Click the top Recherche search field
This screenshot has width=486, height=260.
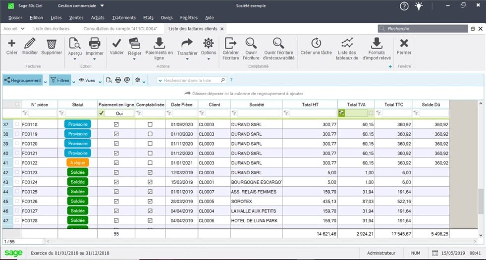tap(423, 29)
